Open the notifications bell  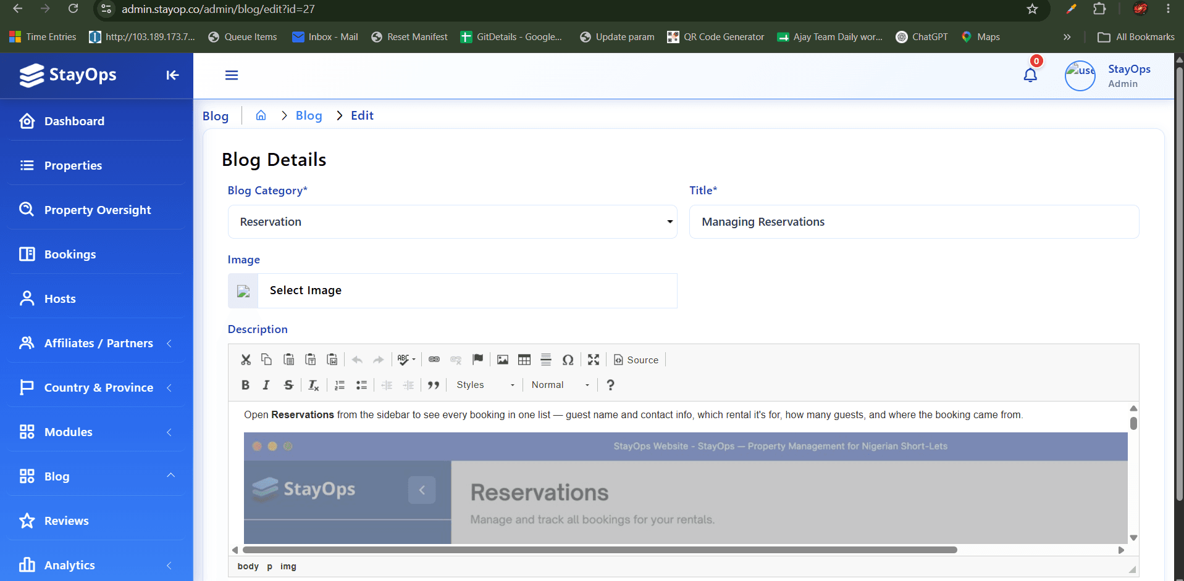coord(1030,75)
